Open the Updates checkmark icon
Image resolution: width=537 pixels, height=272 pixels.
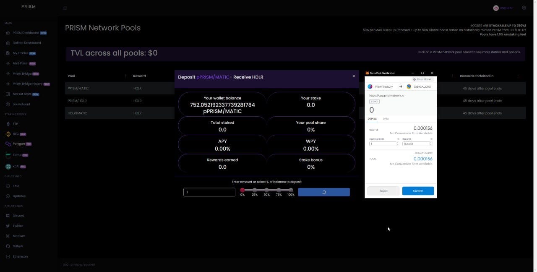tap(8, 196)
